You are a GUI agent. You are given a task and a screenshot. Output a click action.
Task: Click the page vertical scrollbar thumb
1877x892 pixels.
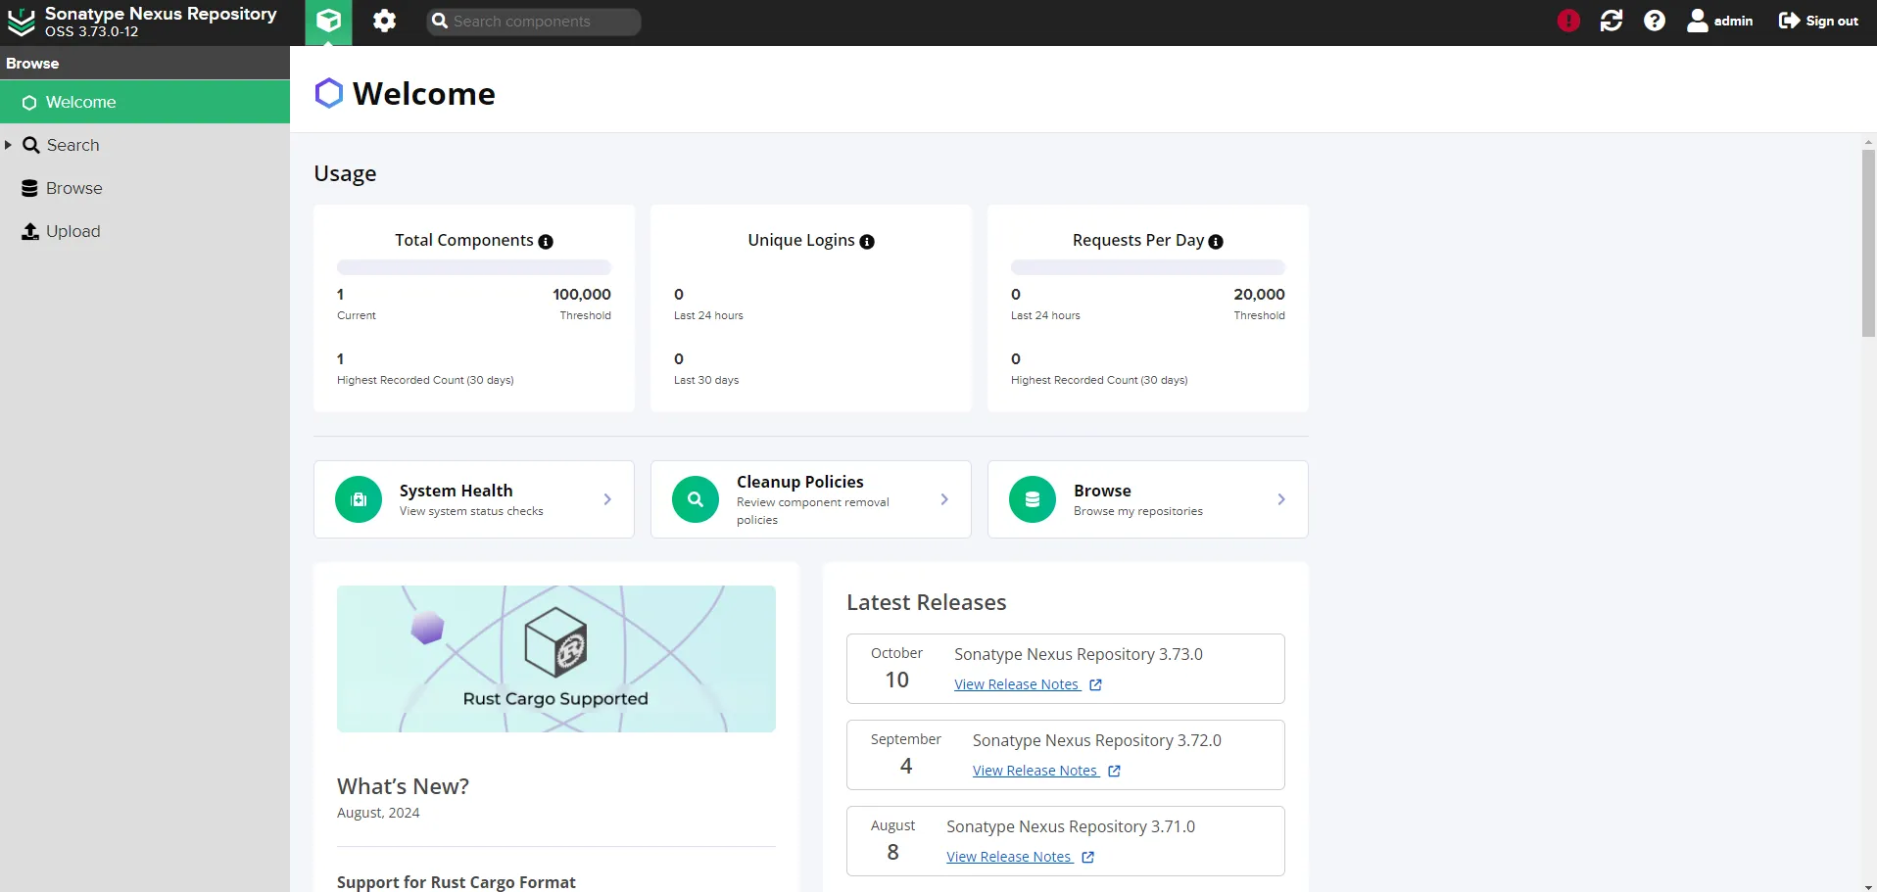pos(1868,243)
